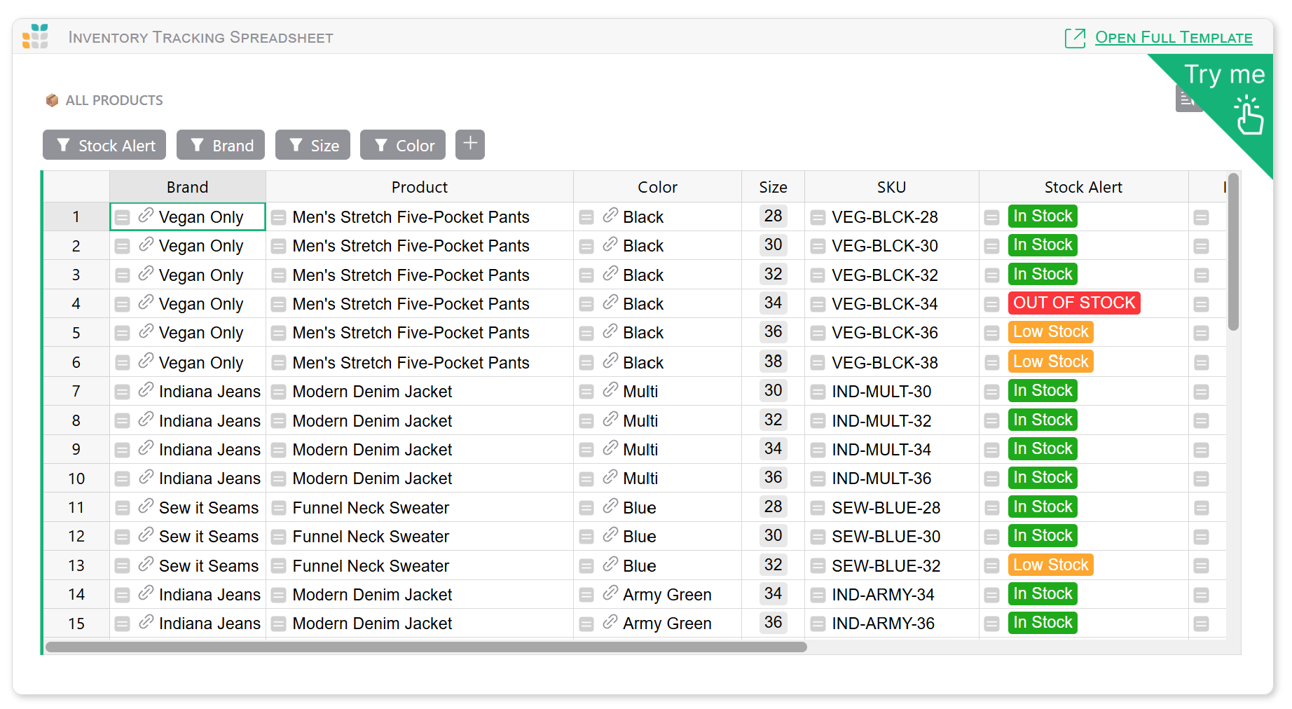Click the record icon before SEW-BLUE-32 SKU
1292x709 pixels.
pyautogui.click(x=818, y=566)
